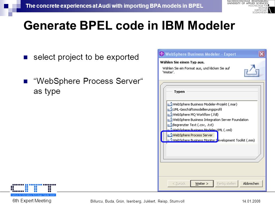The height and width of the screenshot is (206, 275).
Task: Click the '6th Expert Meeting' footer text
Action: point(32,201)
